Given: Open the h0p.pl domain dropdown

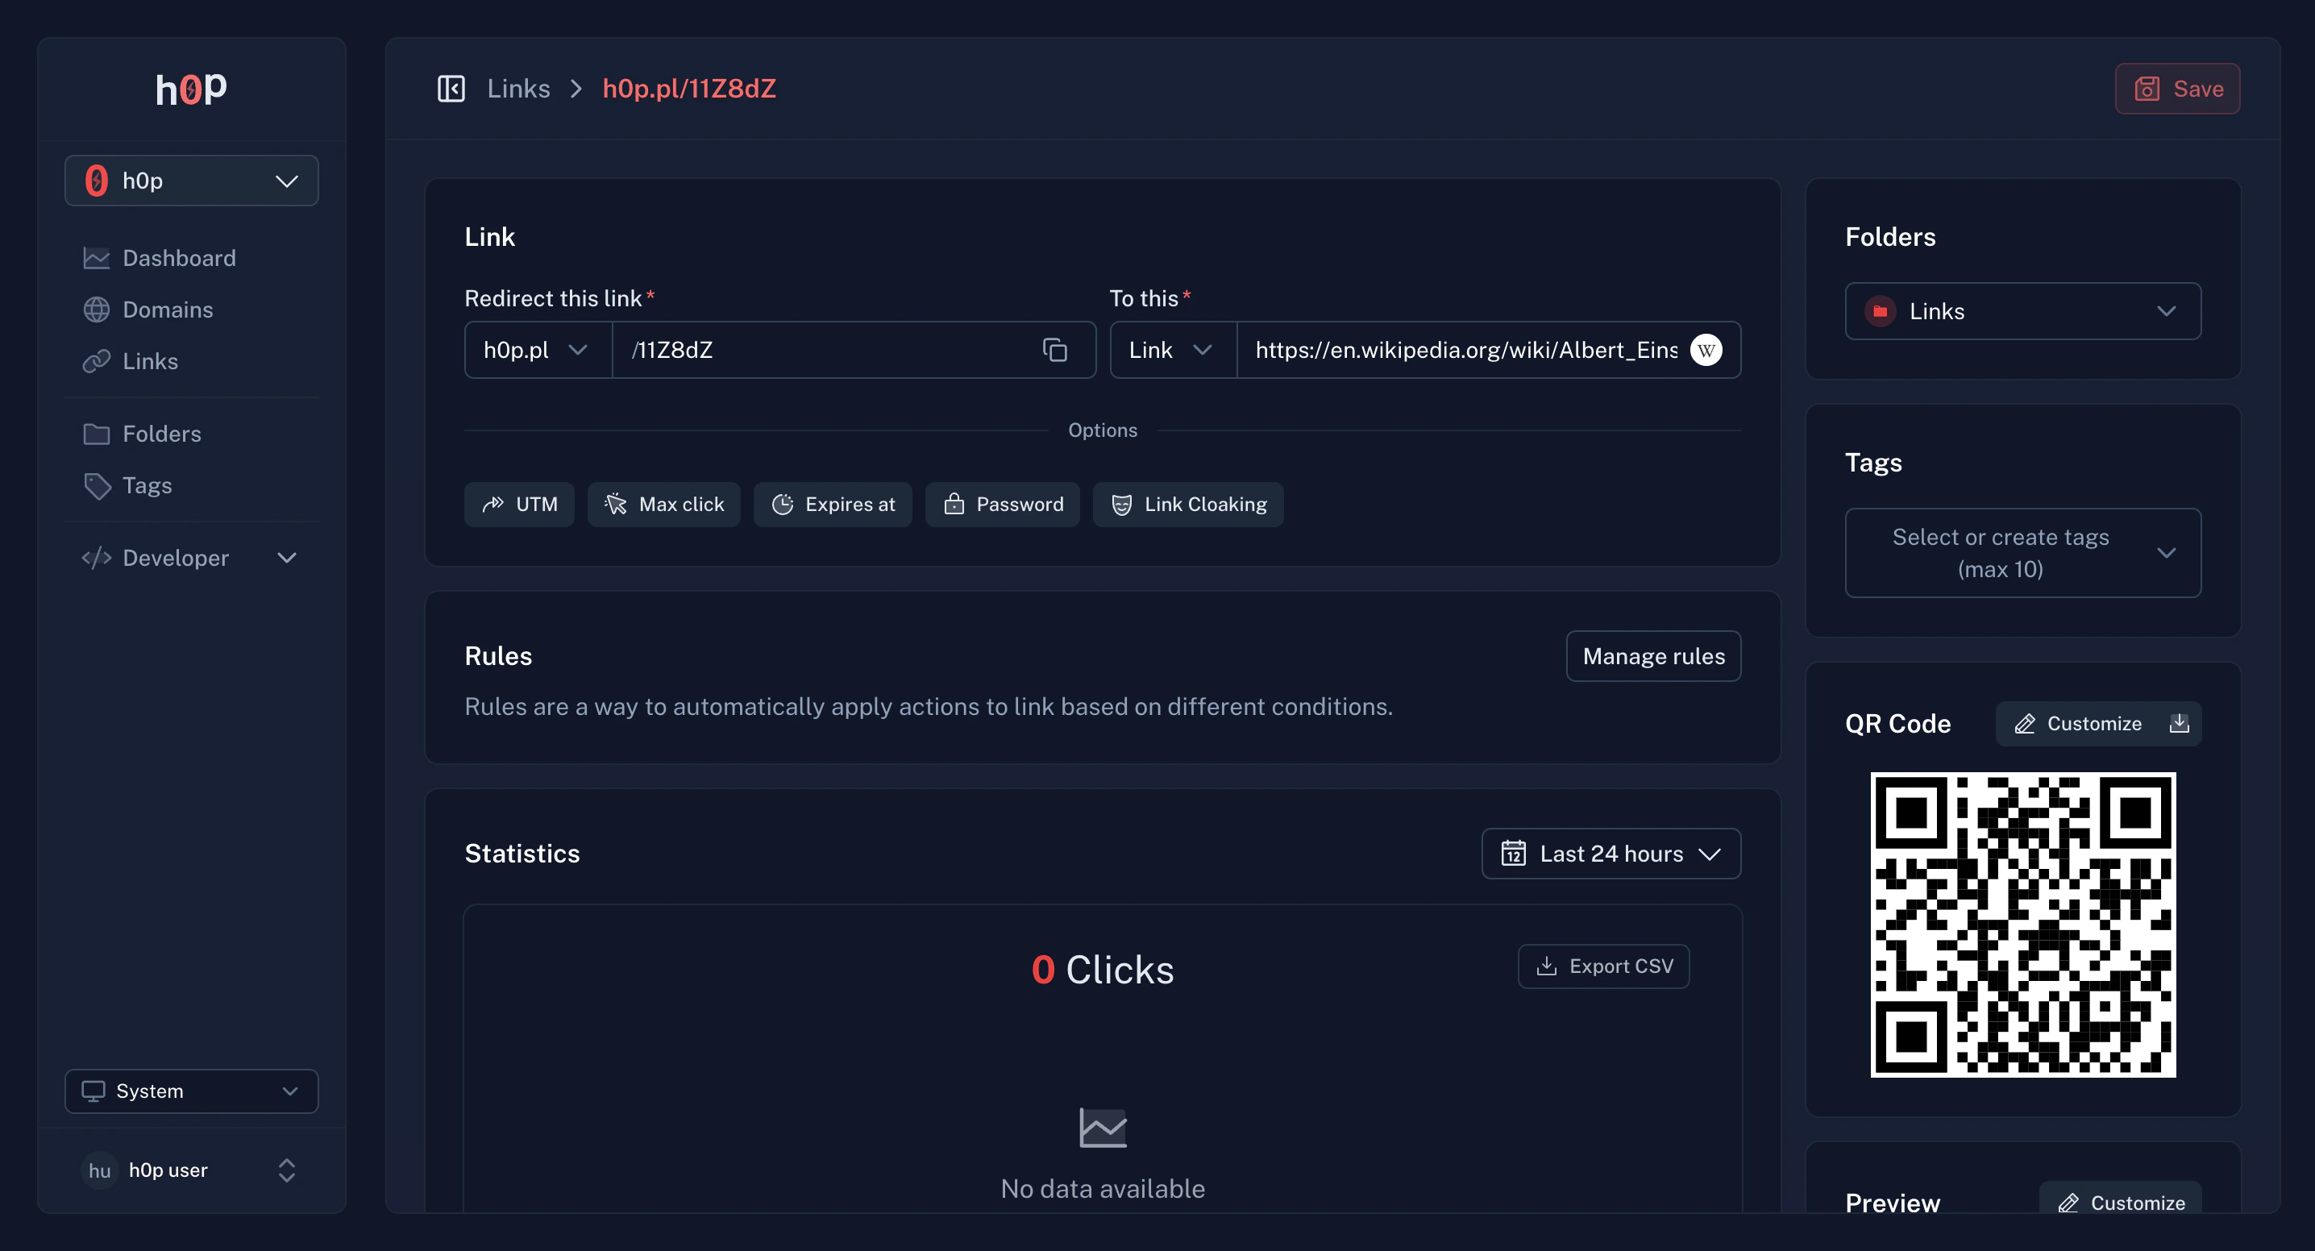Looking at the screenshot, I should point(535,350).
